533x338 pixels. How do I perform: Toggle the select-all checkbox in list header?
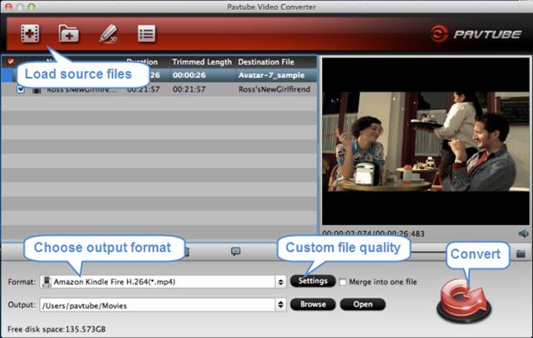11,61
